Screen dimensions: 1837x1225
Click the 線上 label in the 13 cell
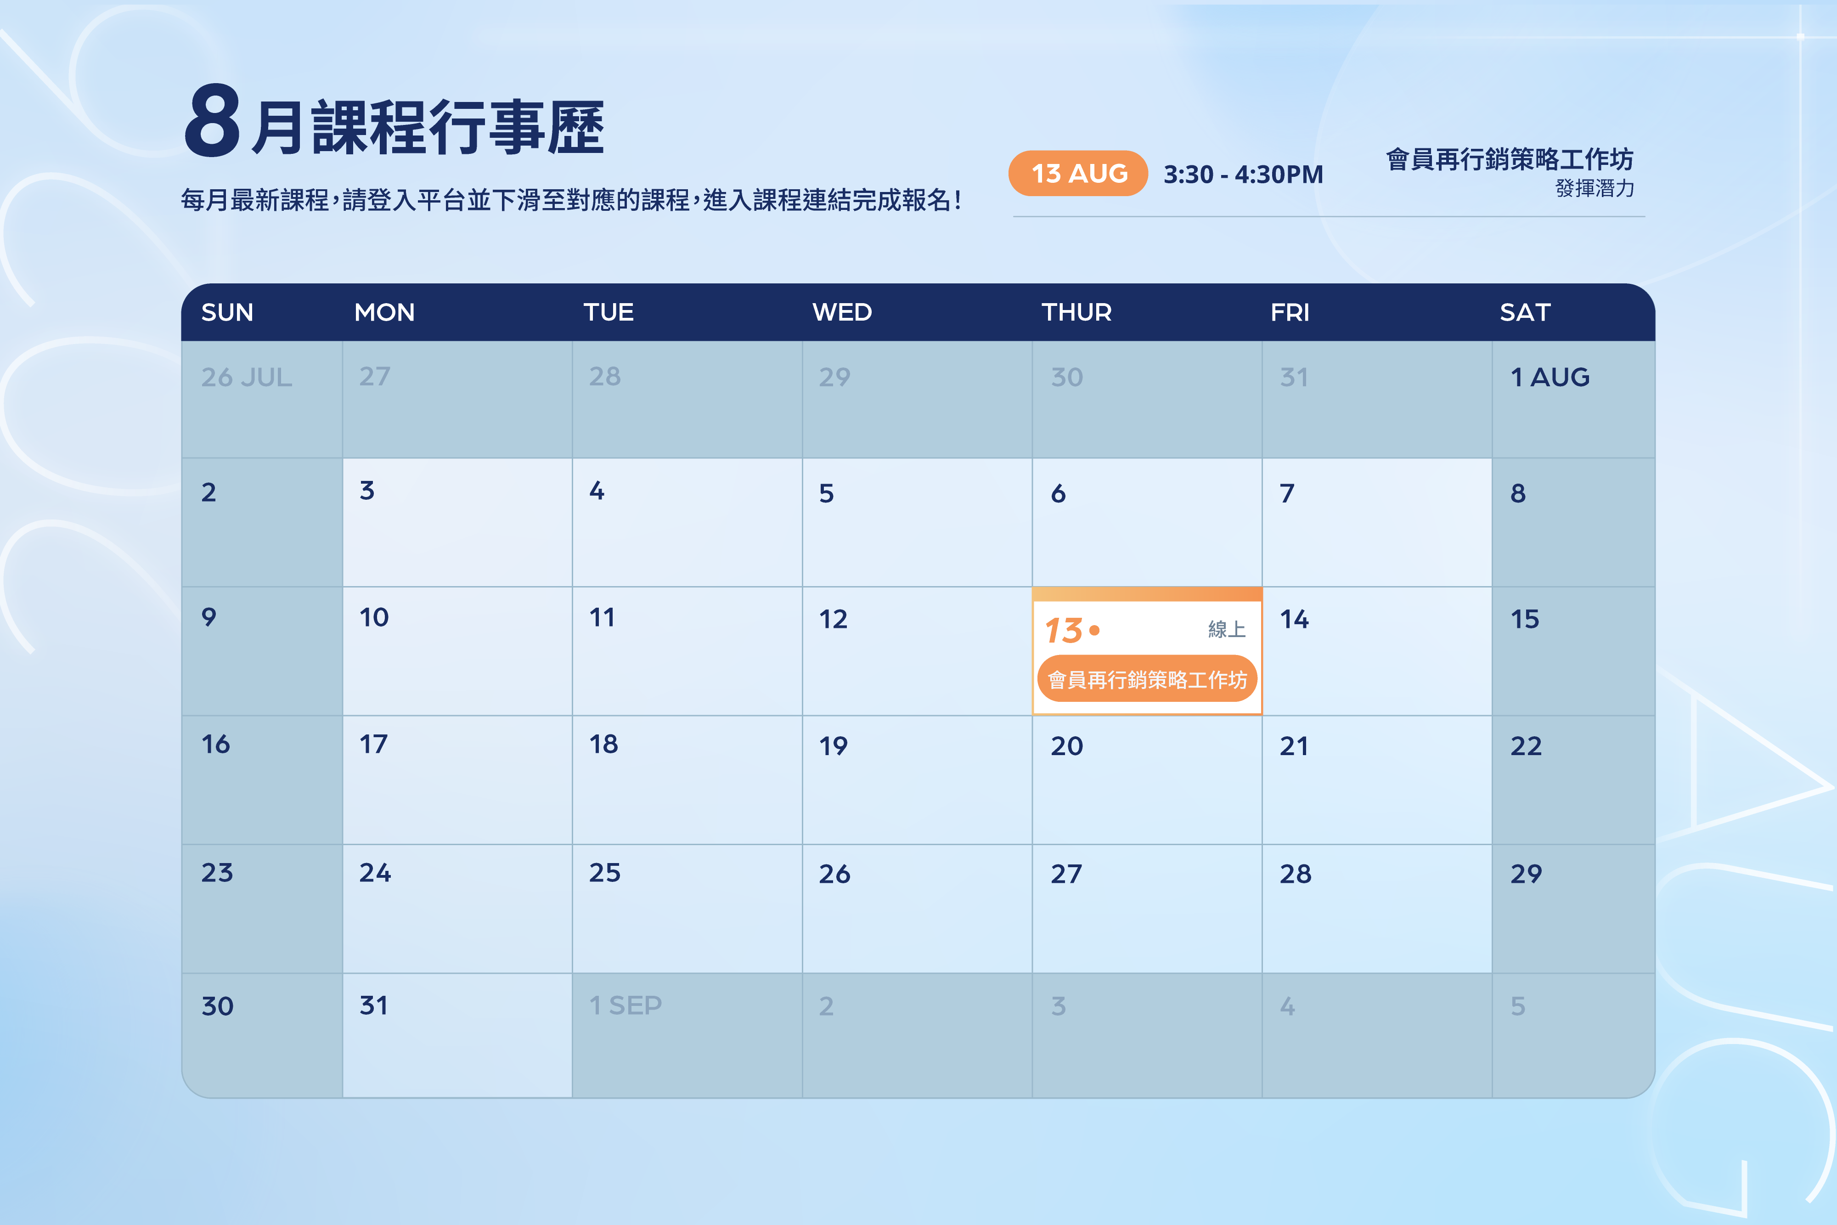click(x=1226, y=629)
